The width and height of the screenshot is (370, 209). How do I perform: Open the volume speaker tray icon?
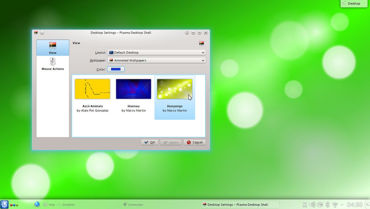[312, 205]
